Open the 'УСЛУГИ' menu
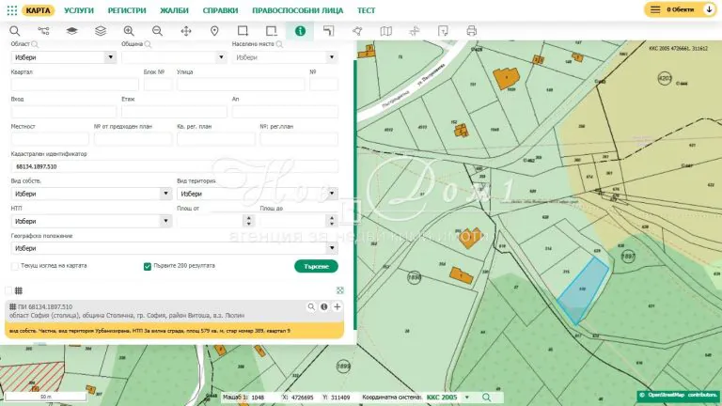 (x=79, y=9)
